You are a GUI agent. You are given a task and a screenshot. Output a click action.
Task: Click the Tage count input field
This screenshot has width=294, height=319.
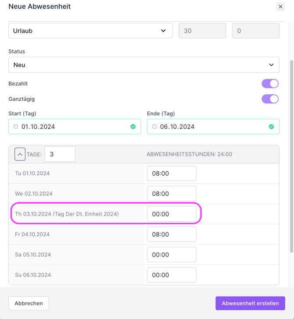click(x=60, y=154)
